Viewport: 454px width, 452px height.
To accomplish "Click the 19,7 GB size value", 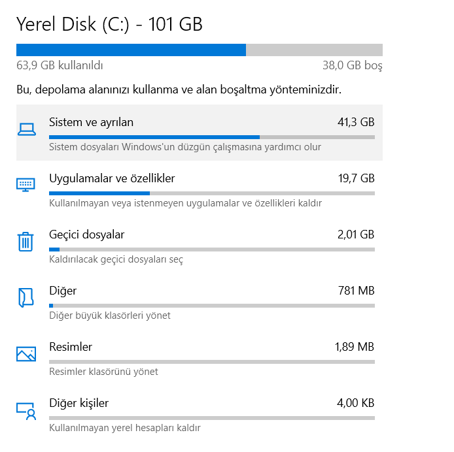I will click(x=355, y=178).
